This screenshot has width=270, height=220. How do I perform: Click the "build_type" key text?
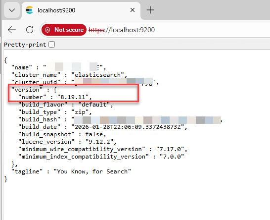click(x=40, y=112)
